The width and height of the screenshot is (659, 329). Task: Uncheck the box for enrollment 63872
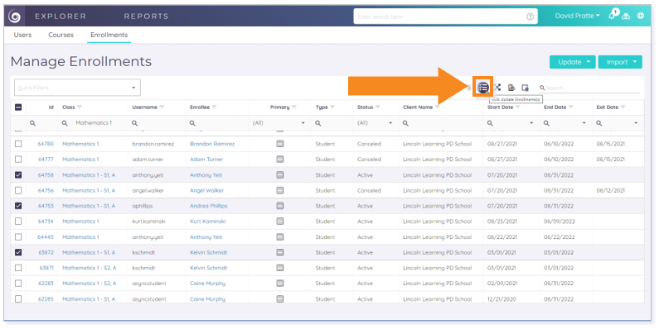coord(18,252)
